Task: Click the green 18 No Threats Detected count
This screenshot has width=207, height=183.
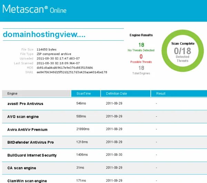Action: (141, 45)
